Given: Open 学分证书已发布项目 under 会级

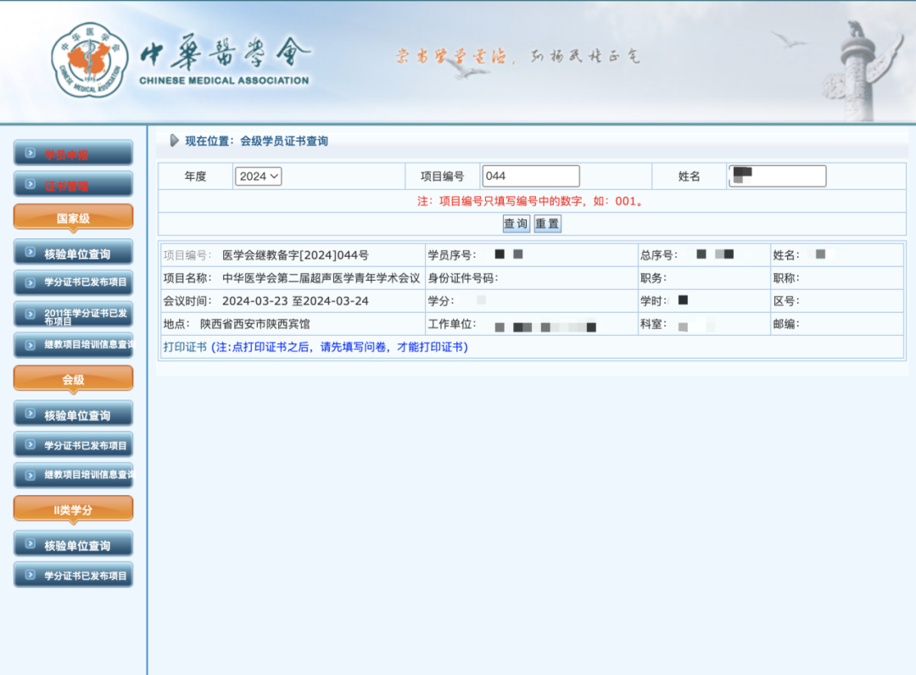Looking at the screenshot, I should click(74, 445).
